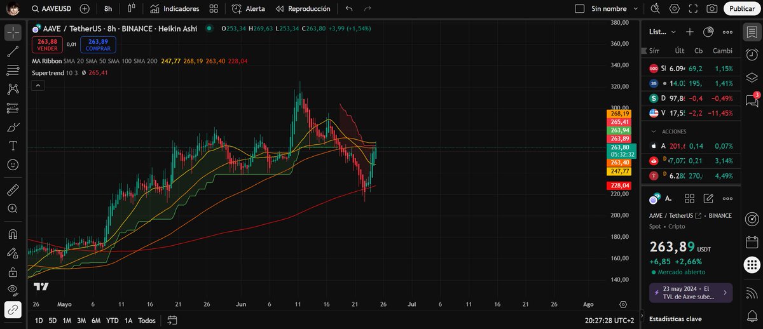Screen dimensions: 763x329
Task: Add a symbol to compare
Action: click(85, 9)
